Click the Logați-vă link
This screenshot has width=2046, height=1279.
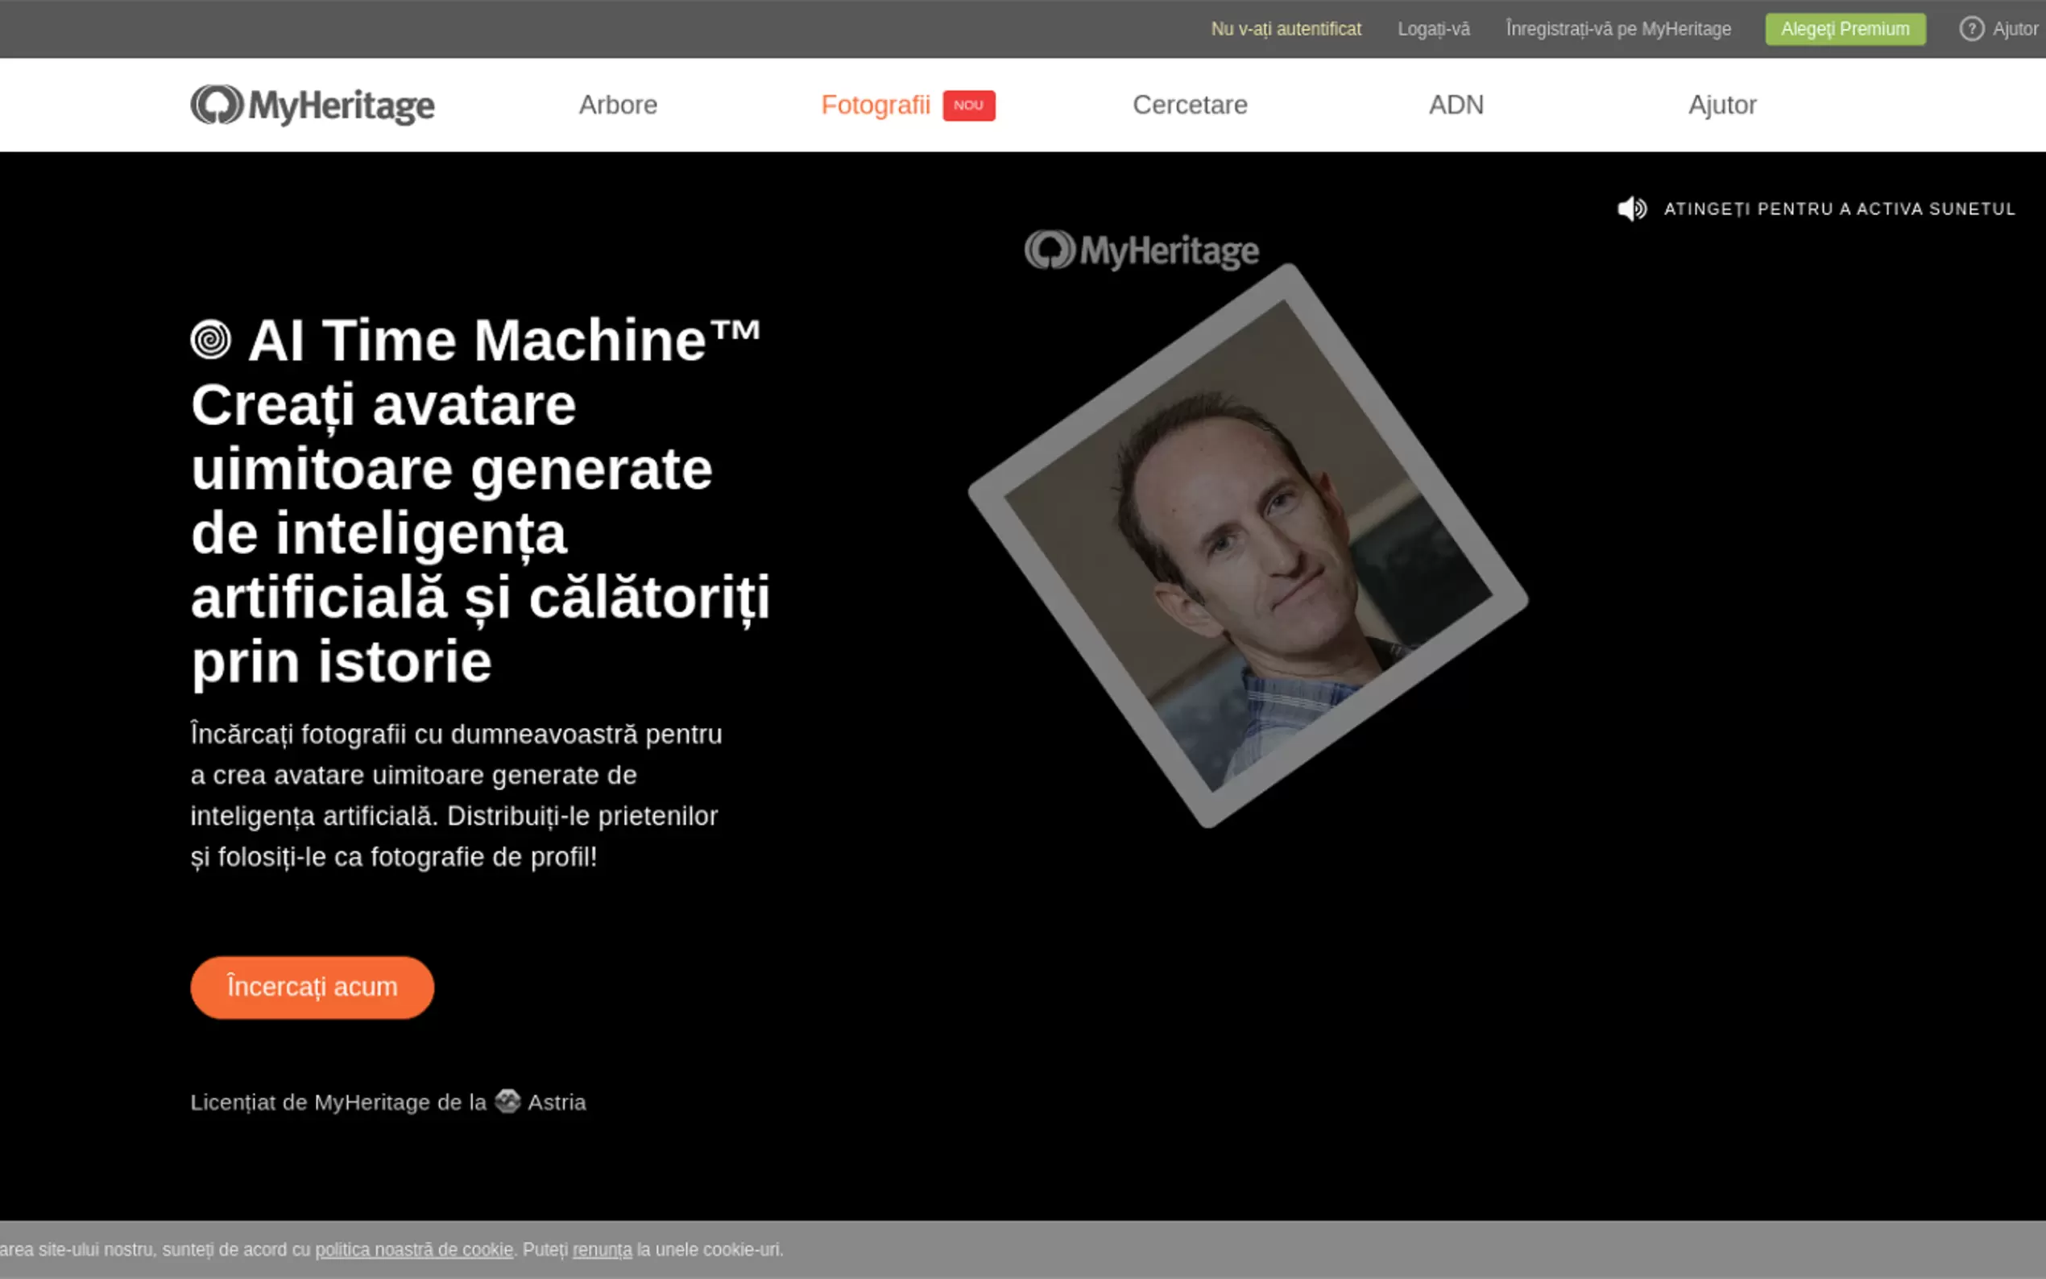(1433, 29)
